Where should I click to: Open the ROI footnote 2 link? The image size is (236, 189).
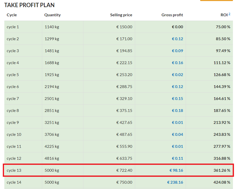coord(229,14)
